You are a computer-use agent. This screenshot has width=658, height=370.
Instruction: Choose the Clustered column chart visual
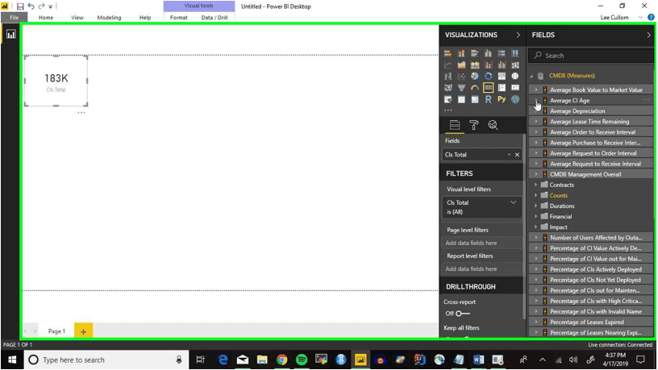[x=488, y=53]
